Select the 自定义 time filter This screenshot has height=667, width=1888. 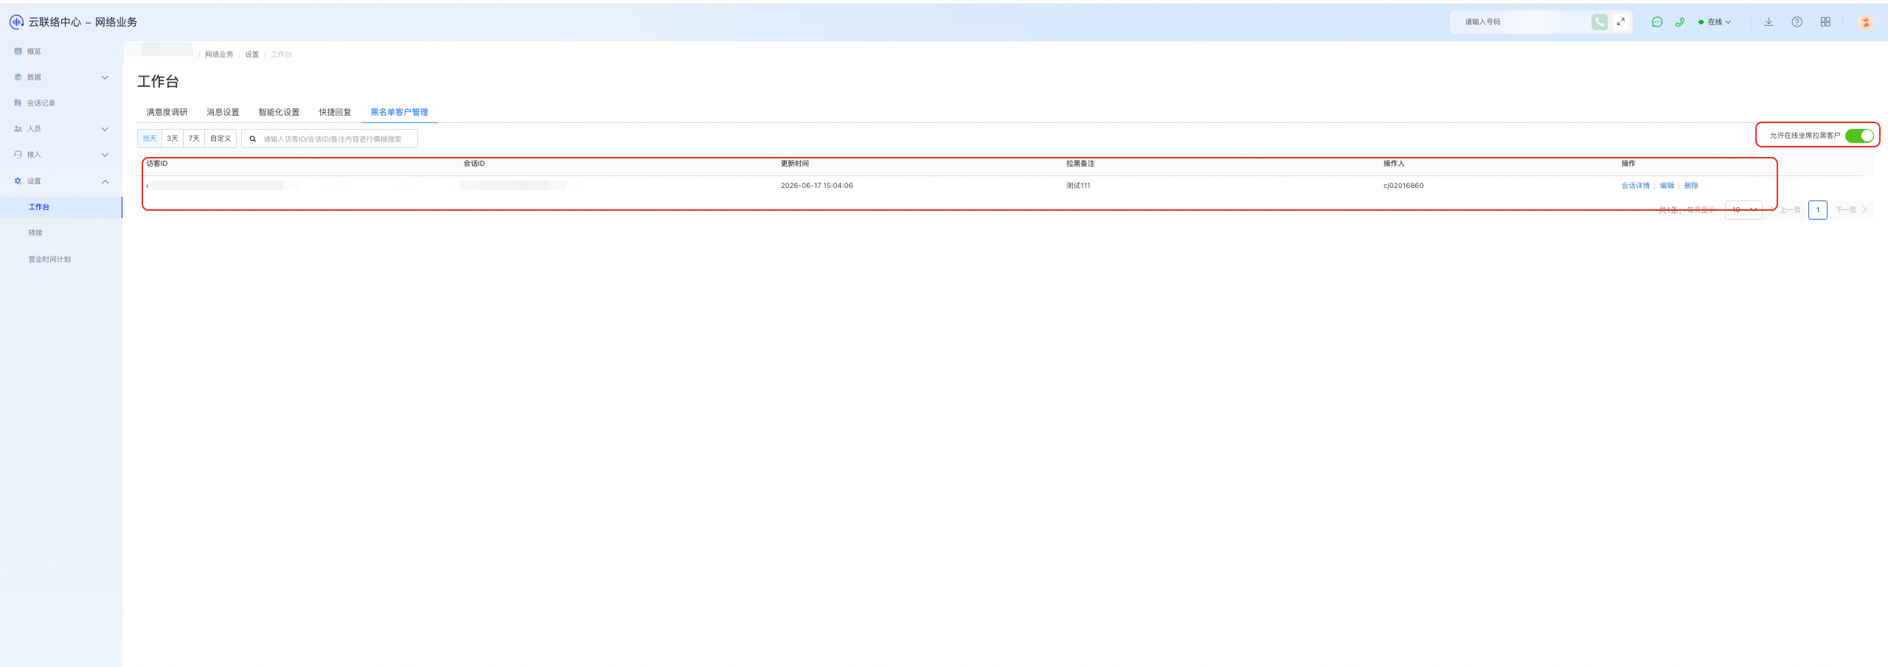point(221,139)
